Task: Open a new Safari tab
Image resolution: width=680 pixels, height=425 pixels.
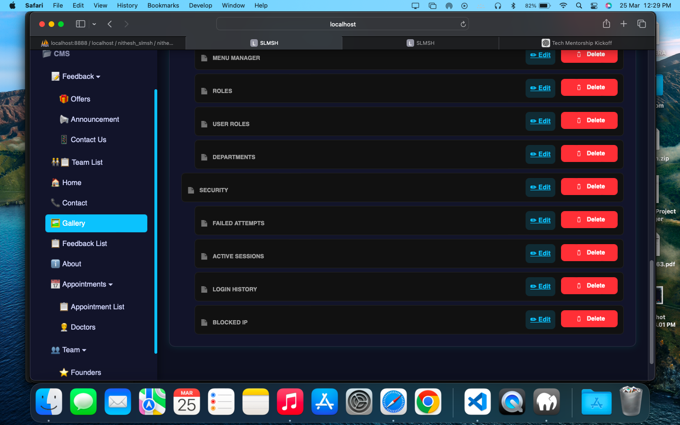Action: 624,24
